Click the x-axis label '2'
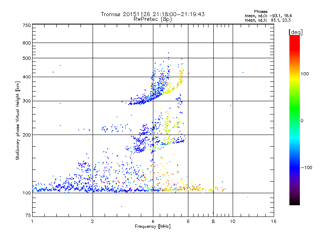Screen dimensions: 322x241 (93, 221)
